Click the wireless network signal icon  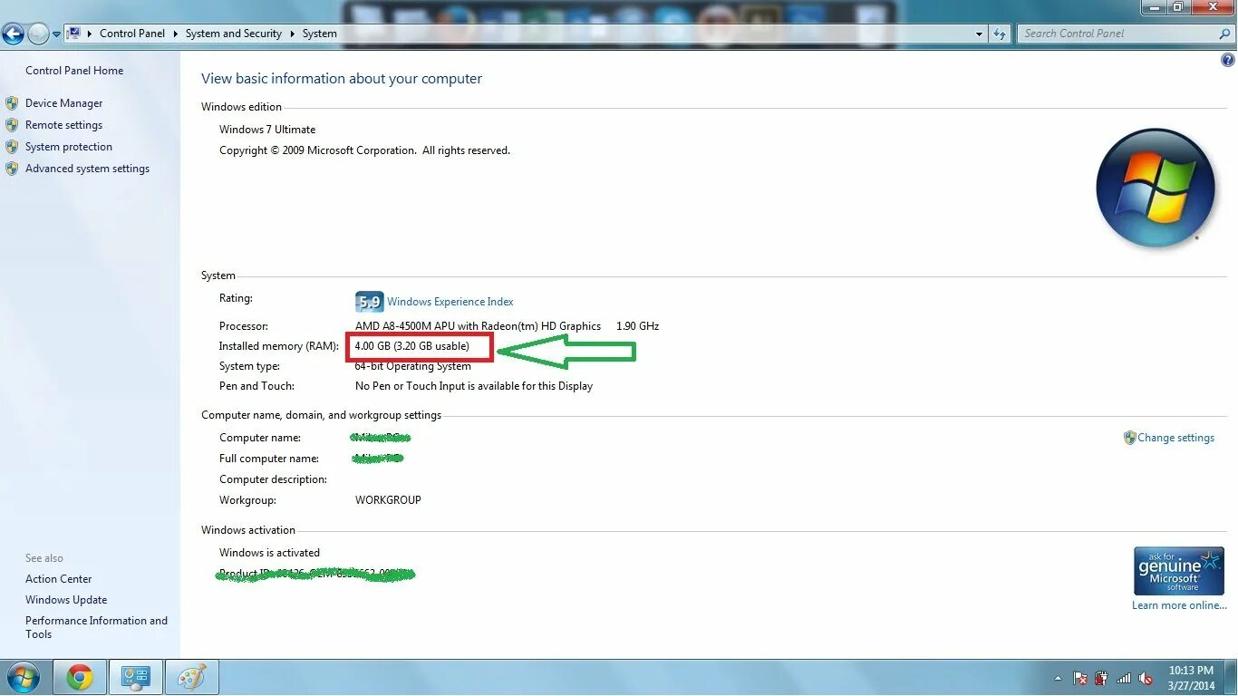tap(1124, 678)
